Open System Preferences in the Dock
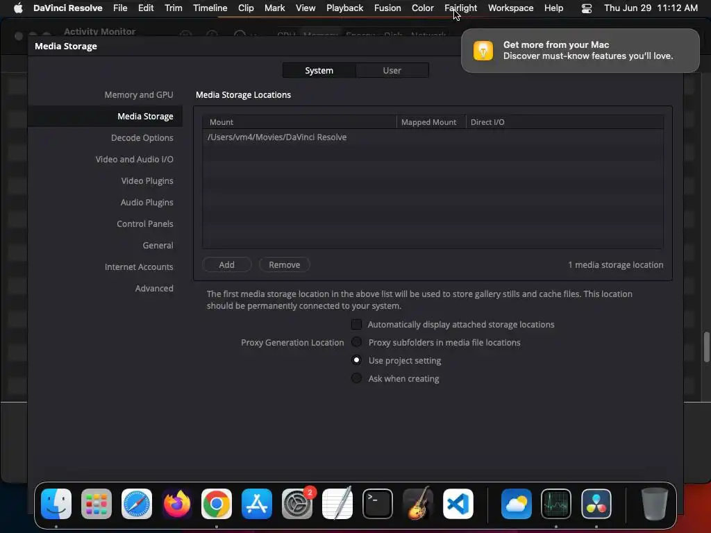711x533 pixels. [x=297, y=504]
